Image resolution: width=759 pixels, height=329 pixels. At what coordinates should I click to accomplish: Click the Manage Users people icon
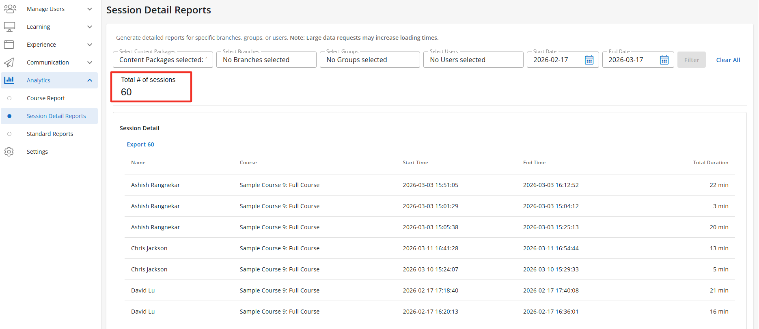10,9
